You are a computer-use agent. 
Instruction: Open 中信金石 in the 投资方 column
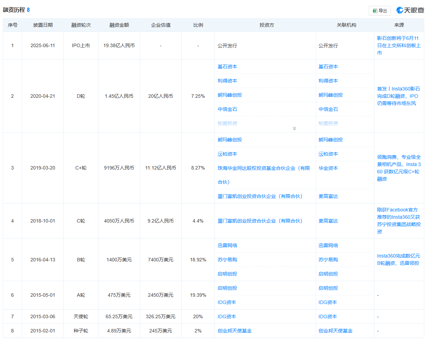tap(227, 109)
